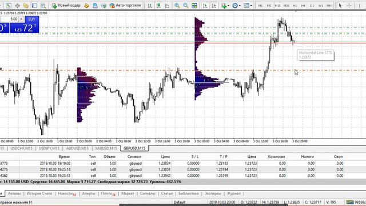
Task: Open MetaEditor yellow diamond icon
Action: point(86,5)
